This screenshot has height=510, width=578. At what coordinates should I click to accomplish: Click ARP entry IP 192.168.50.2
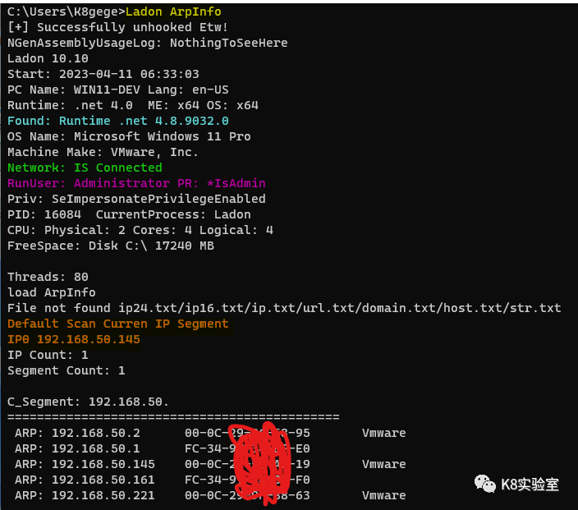[96, 433]
